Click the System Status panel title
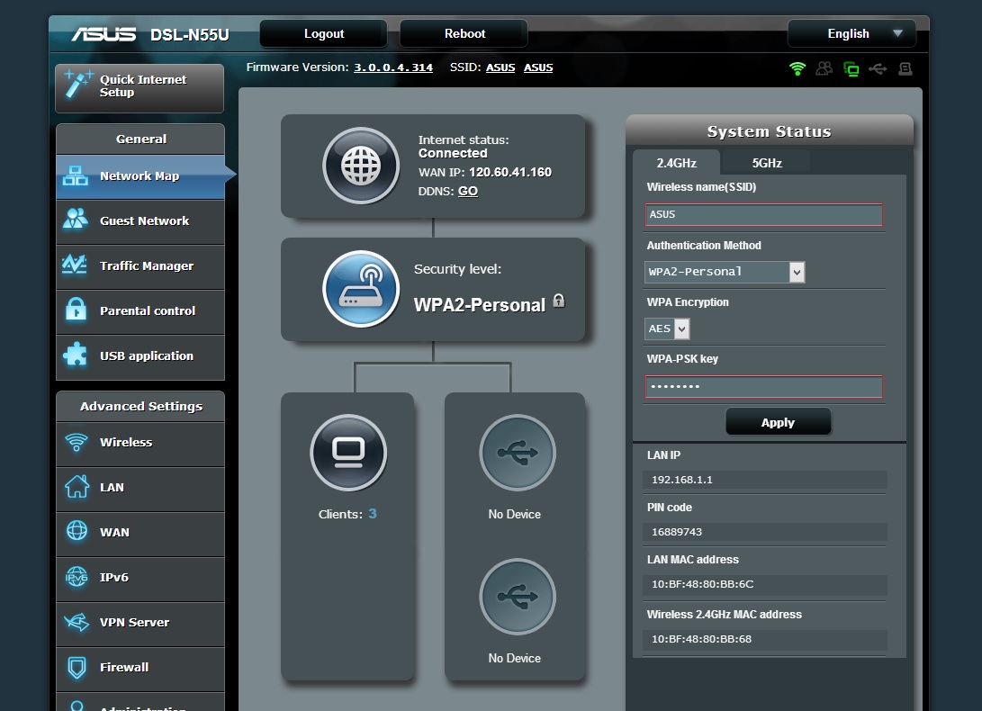 (x=769, y=130)
